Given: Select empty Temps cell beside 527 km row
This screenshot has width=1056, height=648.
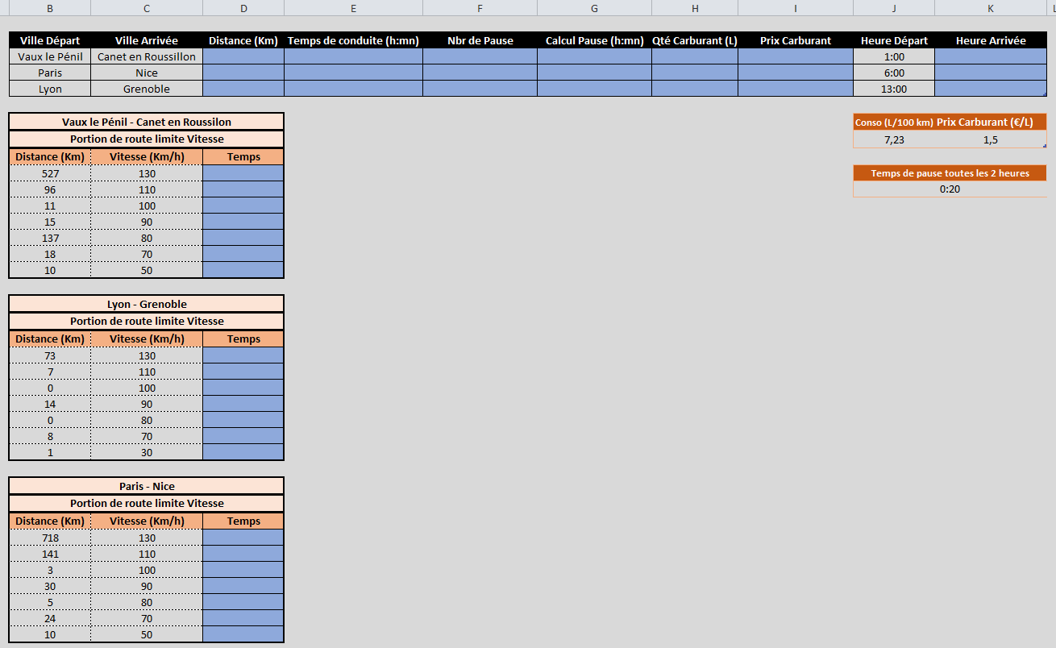Looking at the screenshot, I should click(x=243, y=173).
